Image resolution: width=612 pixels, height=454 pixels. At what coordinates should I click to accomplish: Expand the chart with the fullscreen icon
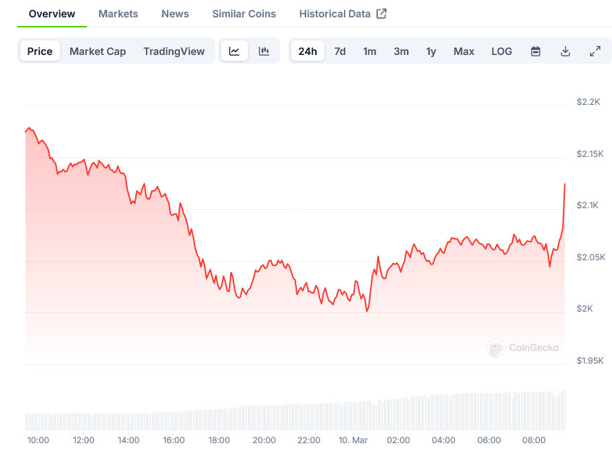click(595, 51)
